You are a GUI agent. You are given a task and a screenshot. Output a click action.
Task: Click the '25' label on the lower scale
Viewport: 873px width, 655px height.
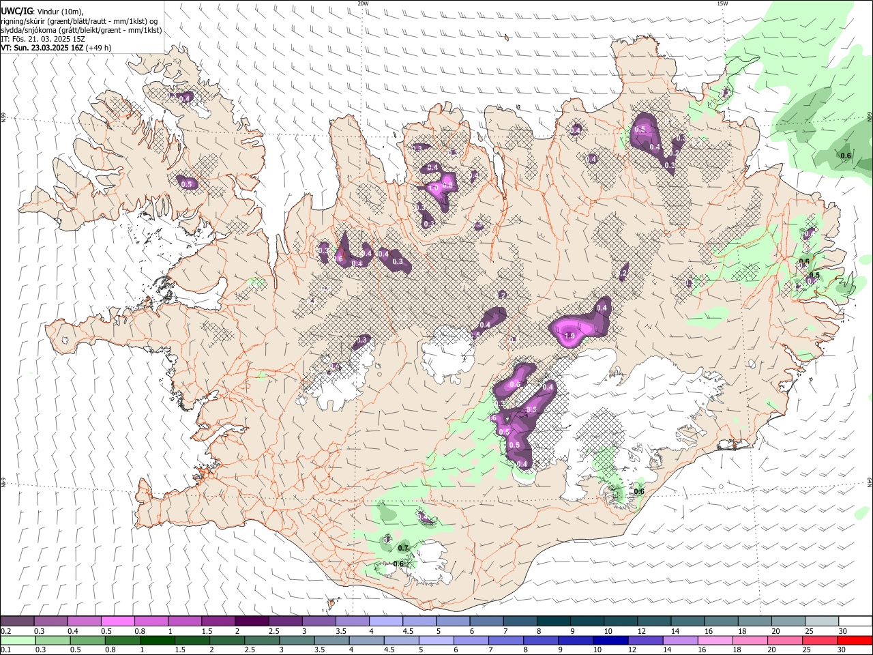click(807, 650)
